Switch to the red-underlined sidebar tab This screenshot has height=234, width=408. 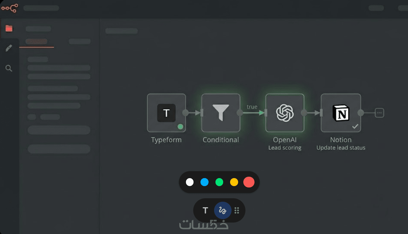(37, 42)
